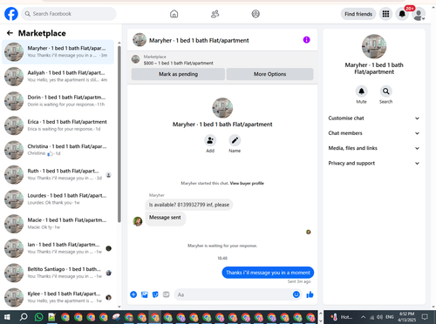Click the Search Facebook field
Viewport: 436px width, 324px height.
point(69,14)
